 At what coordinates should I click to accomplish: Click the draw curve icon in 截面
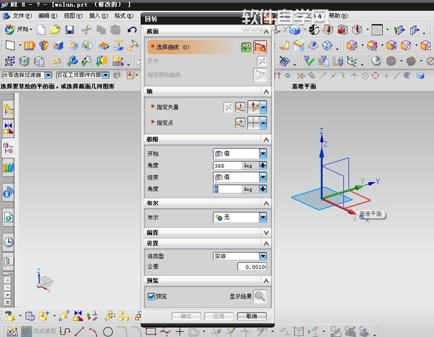pos(260,47)
